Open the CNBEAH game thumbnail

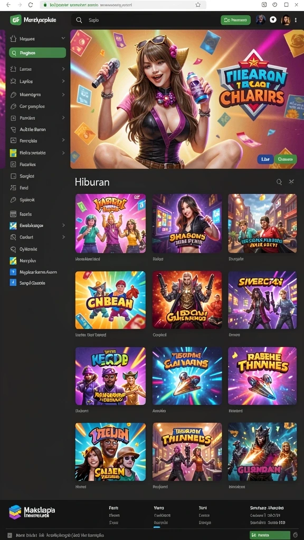[110, 300]
